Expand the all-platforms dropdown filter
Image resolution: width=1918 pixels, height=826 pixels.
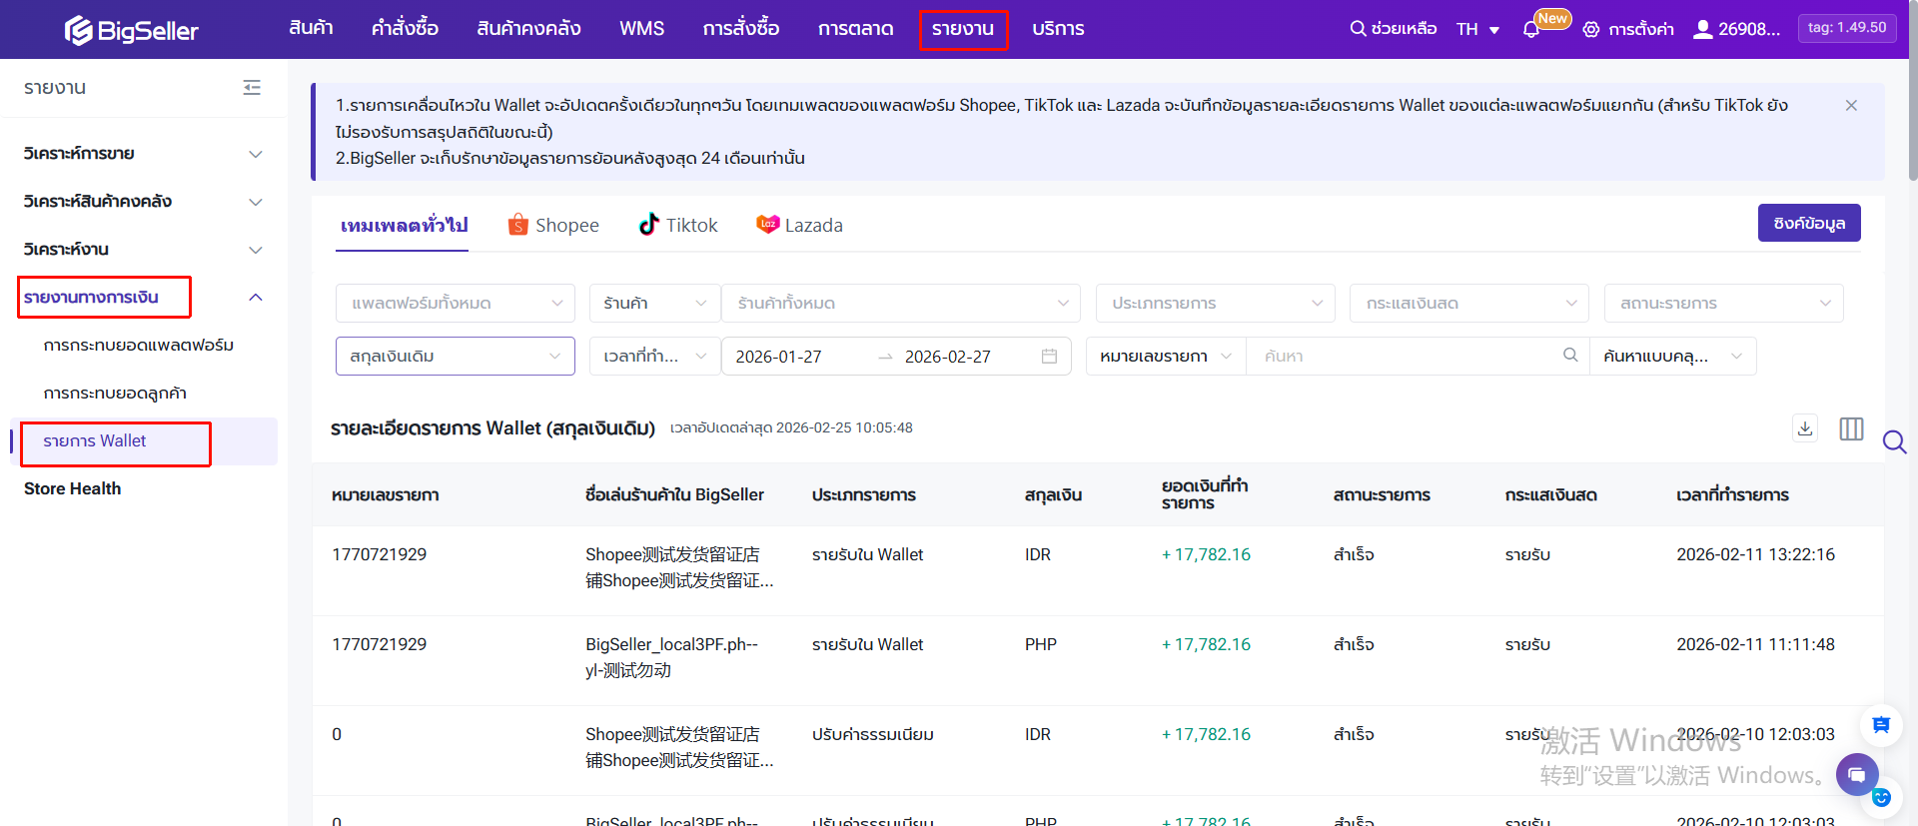coord(456,304)
